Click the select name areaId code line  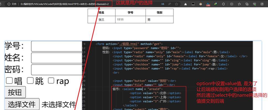pyautogui.click(x=137, y=89)
